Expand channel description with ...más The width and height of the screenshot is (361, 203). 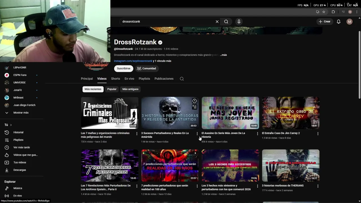coord(223,55)
